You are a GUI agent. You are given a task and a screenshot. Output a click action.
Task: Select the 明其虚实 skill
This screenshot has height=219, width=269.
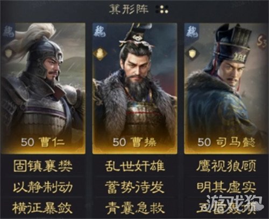pyautogui.click(x=226, y=187)
